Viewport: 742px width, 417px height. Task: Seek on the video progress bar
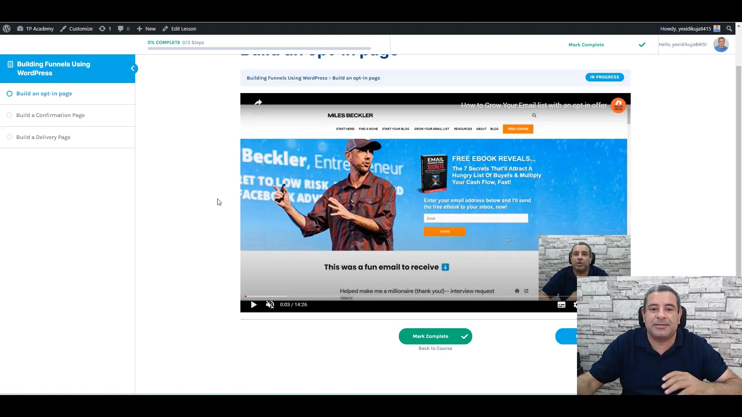[x=410, y=297]
